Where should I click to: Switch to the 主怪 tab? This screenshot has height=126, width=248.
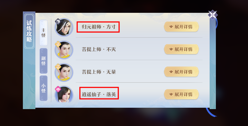44,33
